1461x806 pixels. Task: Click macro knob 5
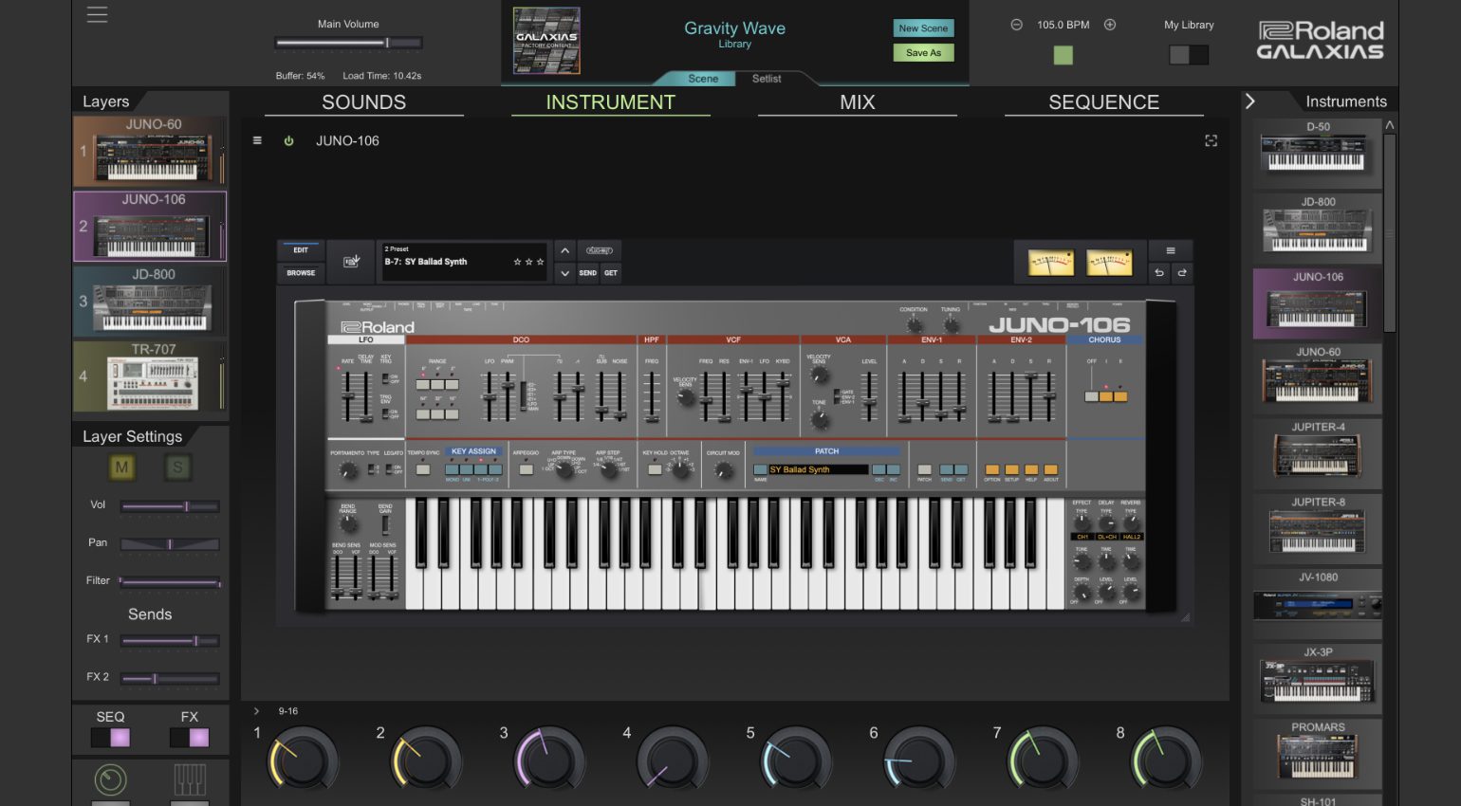[797, 760]
